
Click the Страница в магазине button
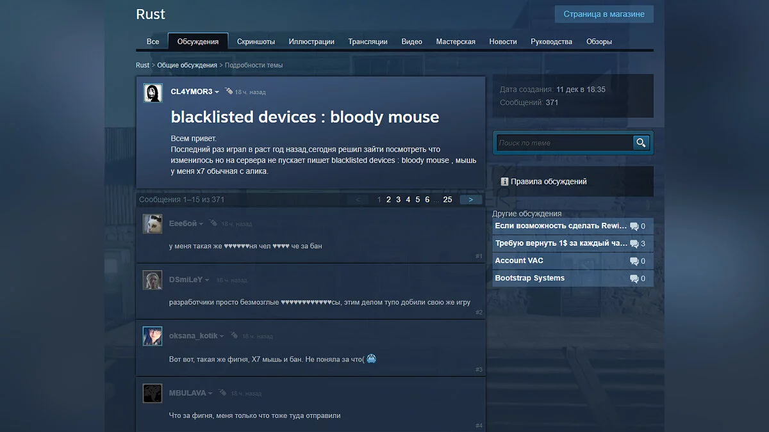pos(604,14)
